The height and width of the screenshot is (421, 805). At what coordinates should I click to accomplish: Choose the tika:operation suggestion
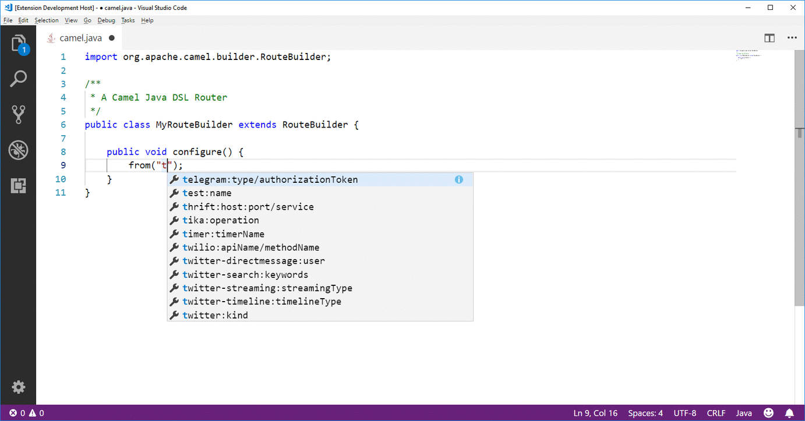(320, 220)
